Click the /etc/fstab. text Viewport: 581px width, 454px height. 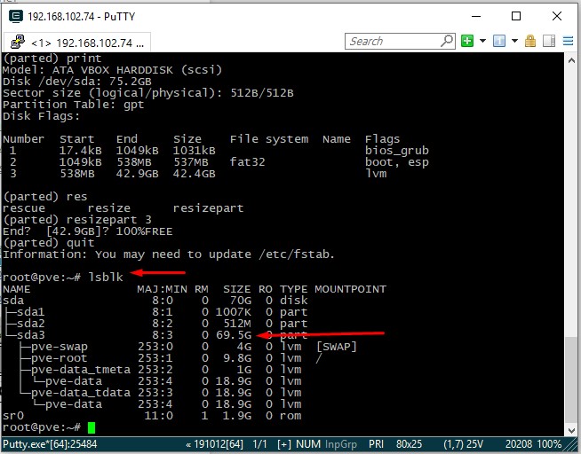[x=297, y=254]
